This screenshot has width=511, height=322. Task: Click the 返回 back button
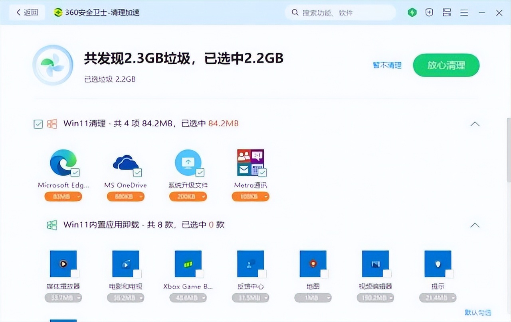click(27, 12)
